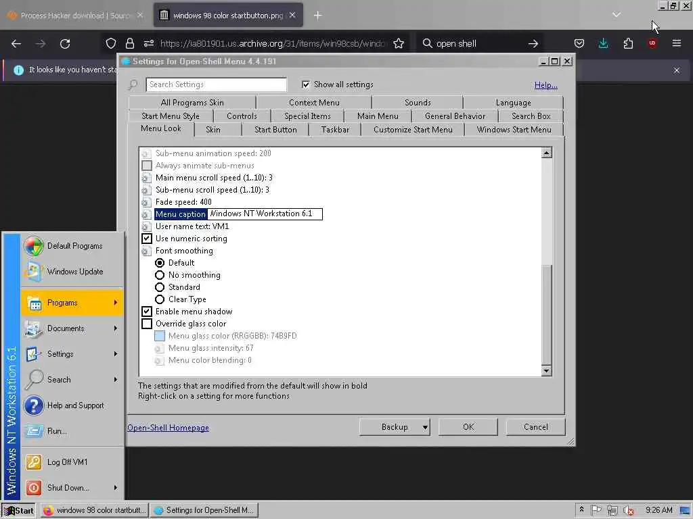
Task: Open Firefox list all tabs chevron
Action: (616, 16)
